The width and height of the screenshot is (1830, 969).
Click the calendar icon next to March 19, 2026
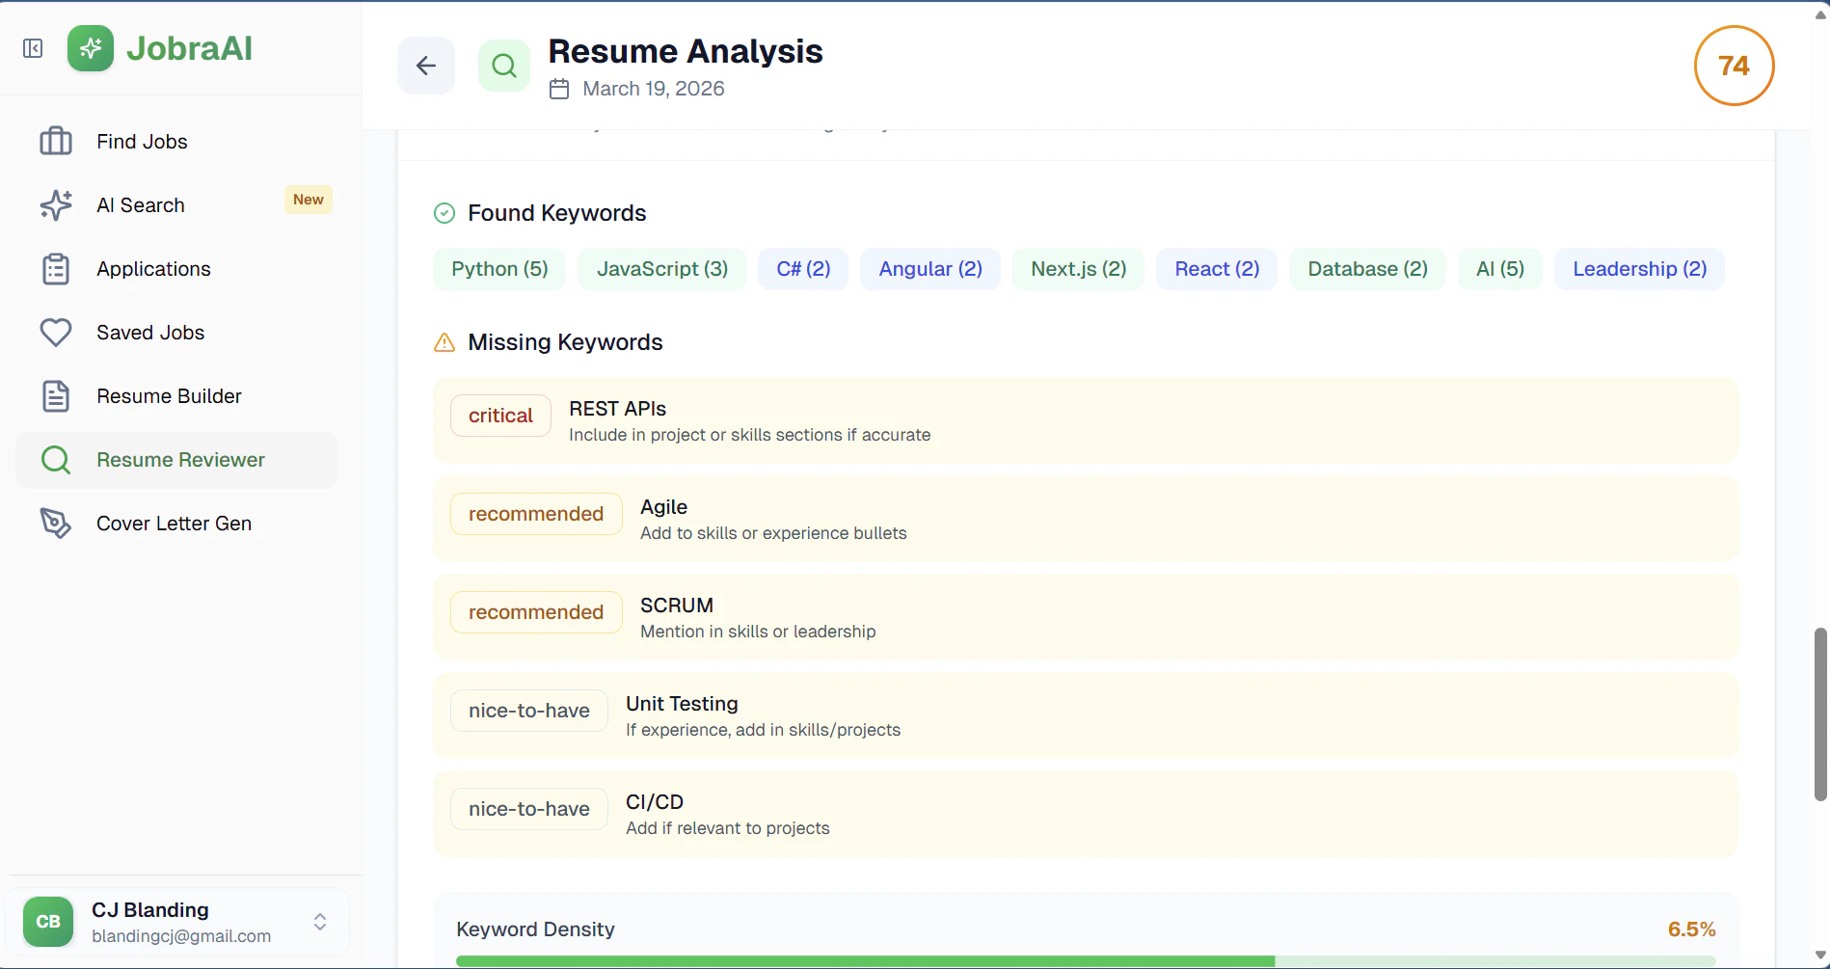click(x=559, y=89)
